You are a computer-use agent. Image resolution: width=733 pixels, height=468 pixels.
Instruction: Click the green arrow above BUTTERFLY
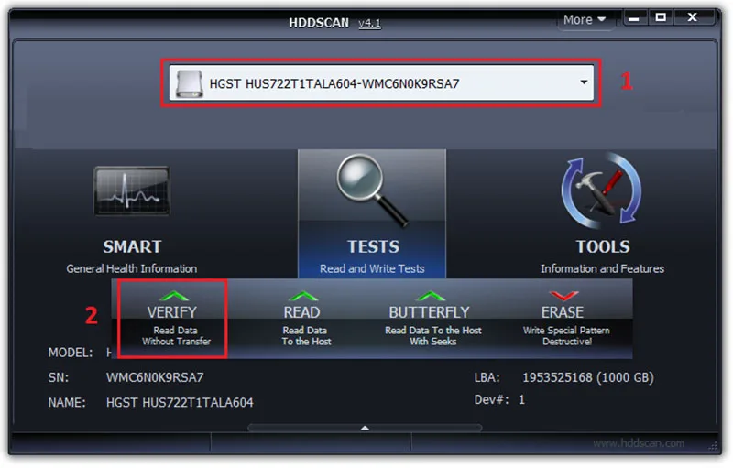(431, 296)
